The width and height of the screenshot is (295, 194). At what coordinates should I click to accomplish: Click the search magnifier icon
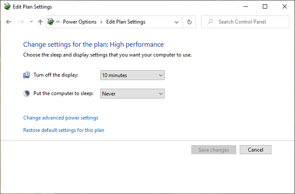click(x=210, y=22)
